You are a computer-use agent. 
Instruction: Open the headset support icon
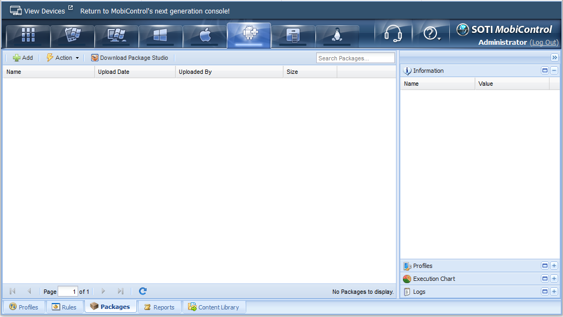[393, 35]
